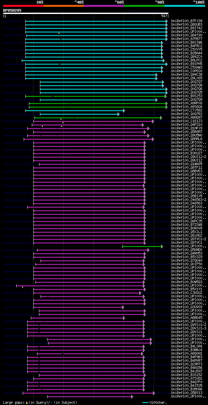The width and height of the screenshot is (208, 405).
Task: Click hit label UniRef100_B4FRC2
Action: (x=187, y=46)
